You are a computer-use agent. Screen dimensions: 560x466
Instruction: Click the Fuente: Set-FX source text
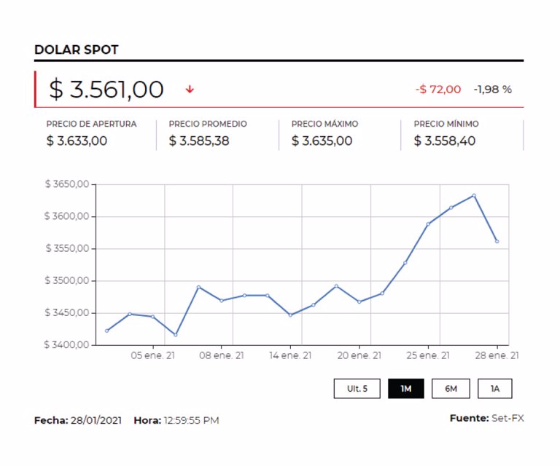(487, 418)
